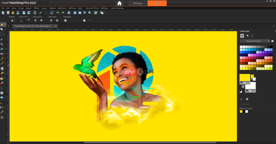Screen dimensions: 276x144
Task: Select the Crop tool
Action: pos(2,44)
